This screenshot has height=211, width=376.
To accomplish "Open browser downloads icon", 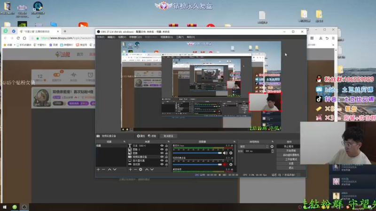I will (321, 38).
